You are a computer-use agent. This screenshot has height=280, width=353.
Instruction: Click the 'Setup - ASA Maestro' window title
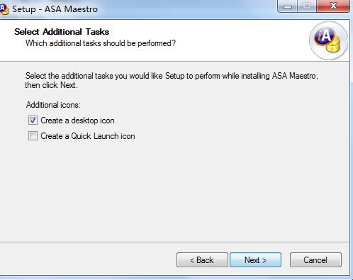(x=55, y=9)
